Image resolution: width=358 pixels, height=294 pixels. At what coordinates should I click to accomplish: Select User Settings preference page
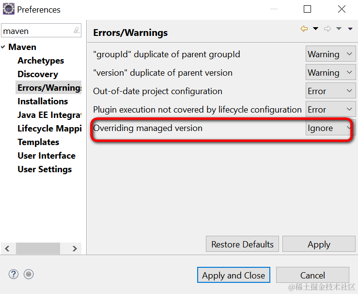(x=45, y=169)
